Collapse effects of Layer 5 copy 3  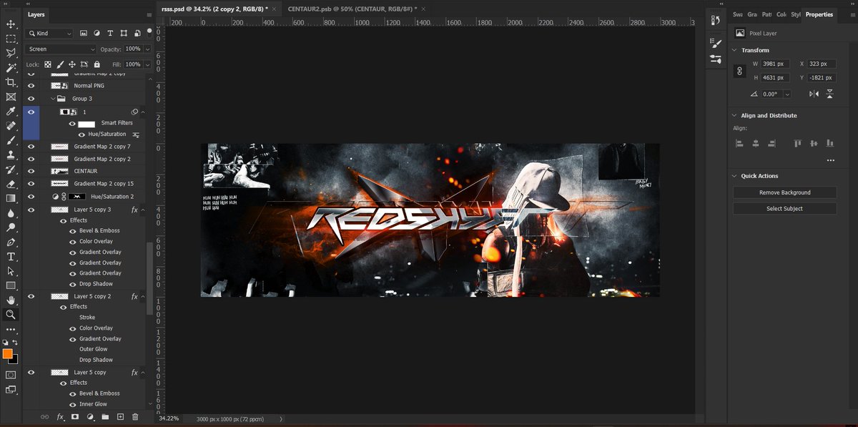[x=143, y=210]
